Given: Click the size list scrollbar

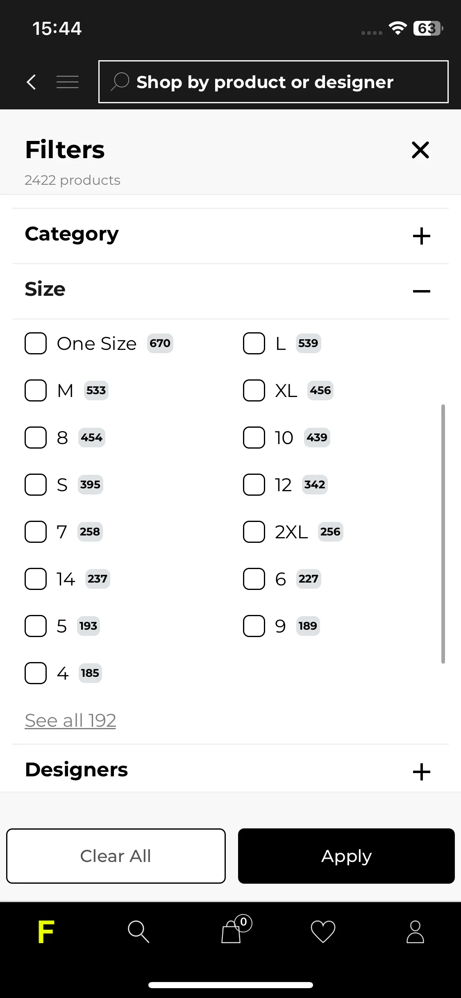Looking at the screenshot, I should 443,534.
